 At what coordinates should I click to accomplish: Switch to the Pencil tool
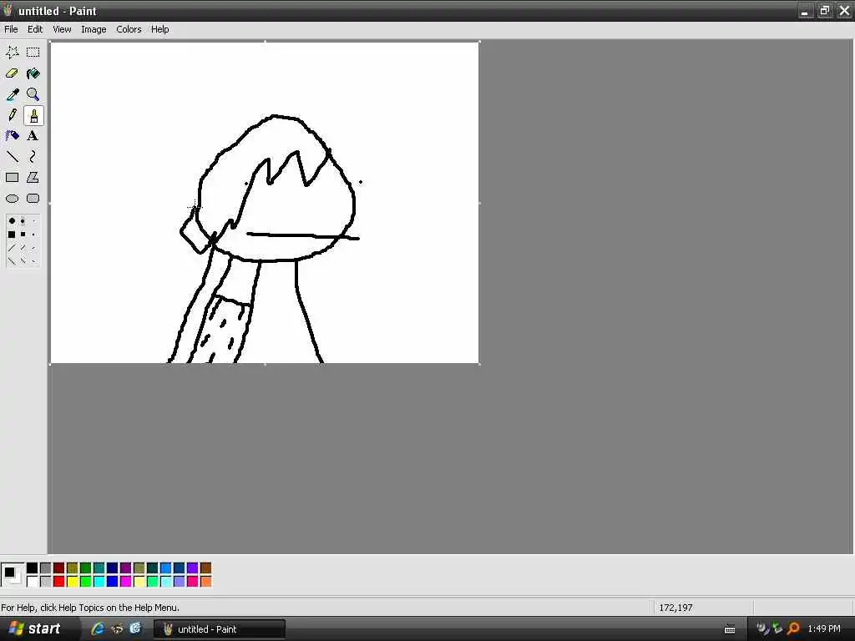tap(12, 115)
